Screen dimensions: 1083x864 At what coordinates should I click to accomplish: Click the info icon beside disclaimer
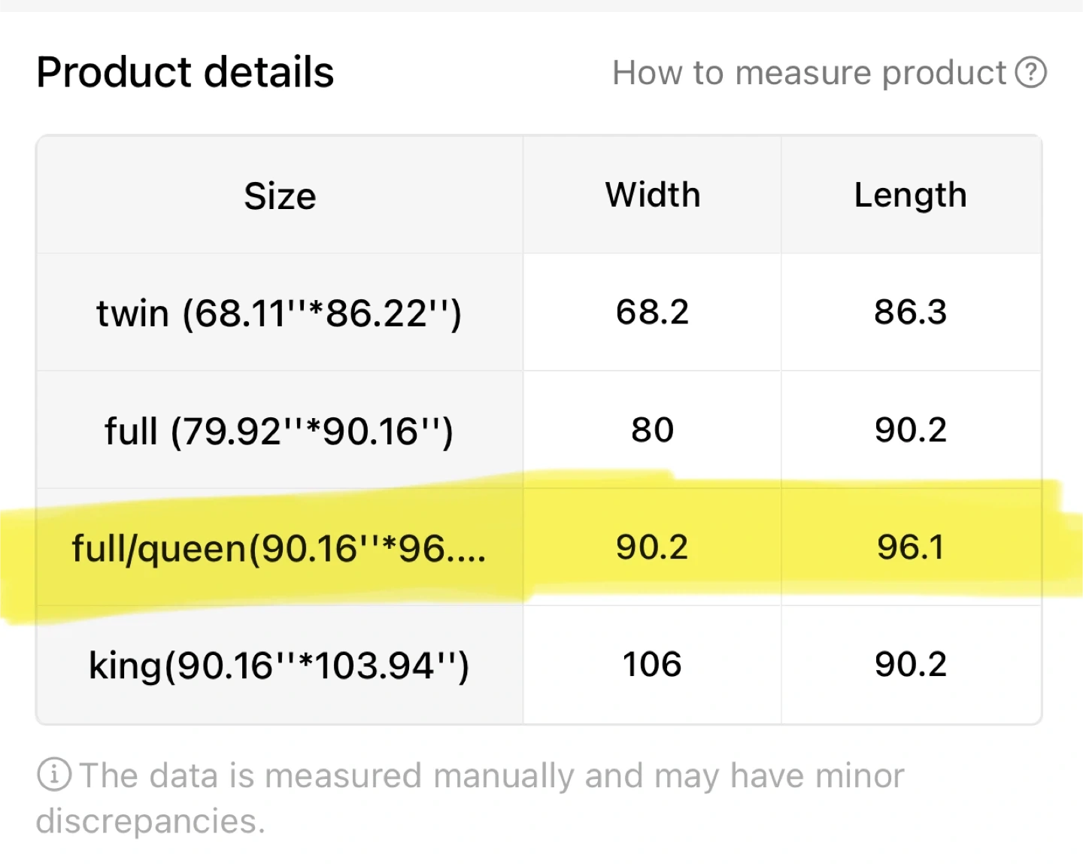coord(54,775)
